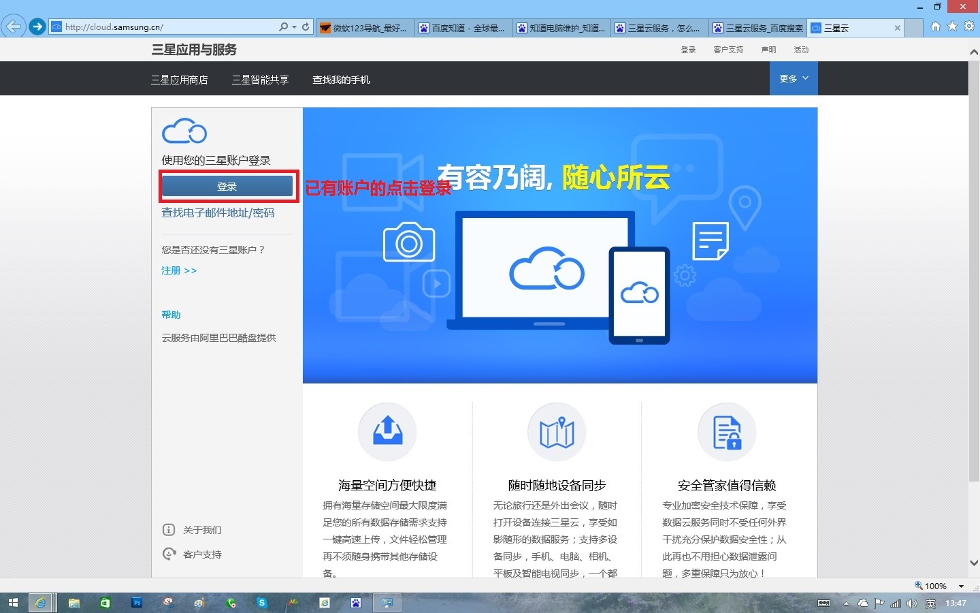Click the secure document icon above 安全管家值得信赖
This screenshot has height=613, width=980.
click(727, 432)
